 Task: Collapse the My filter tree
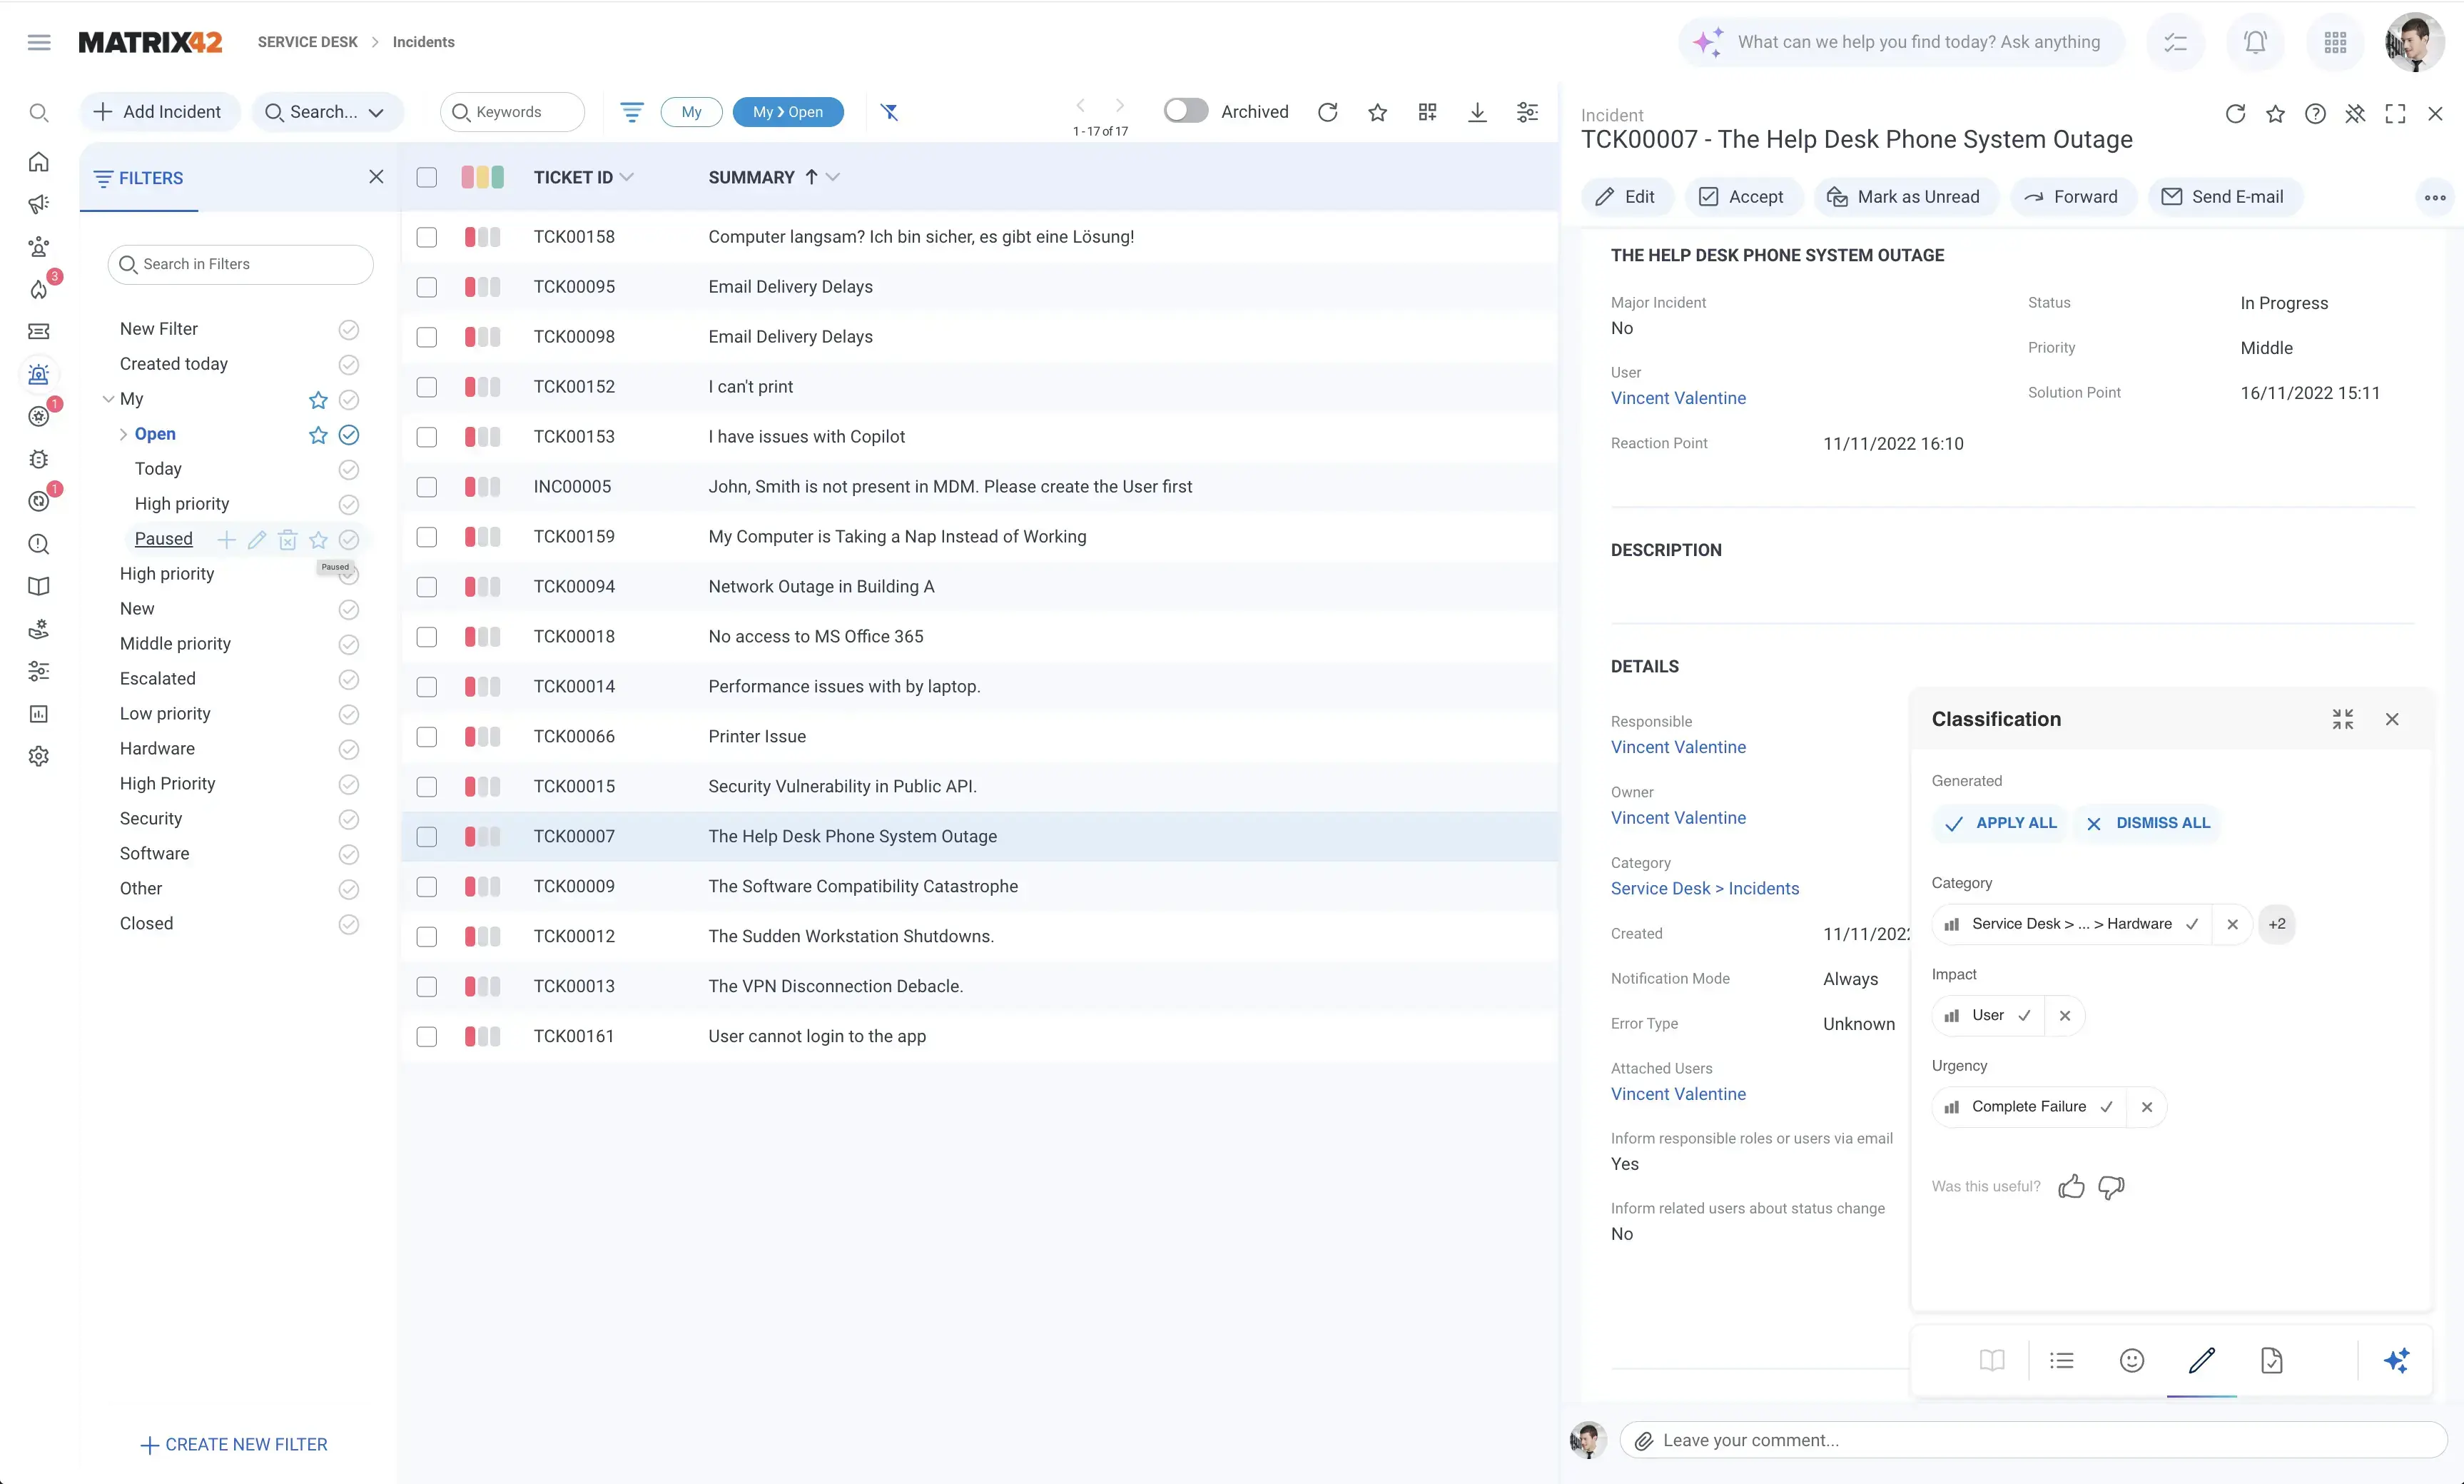(109, 398)
